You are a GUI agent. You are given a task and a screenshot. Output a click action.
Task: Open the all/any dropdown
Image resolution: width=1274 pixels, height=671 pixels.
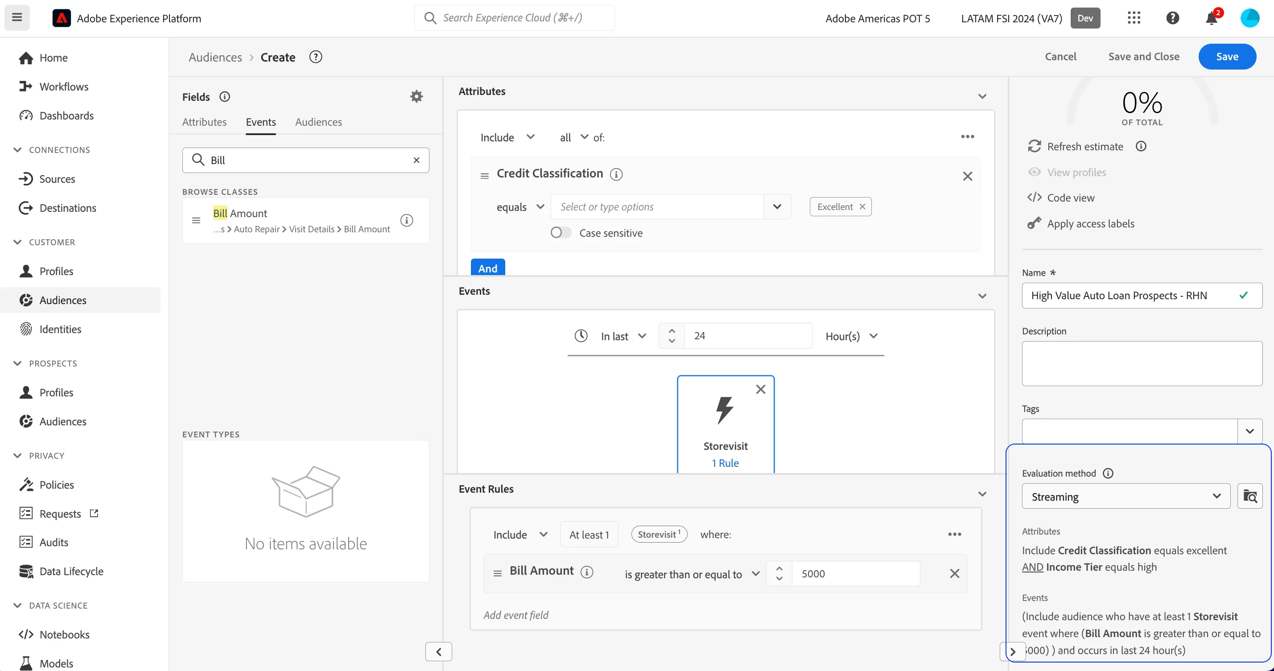tap(574, 137)
